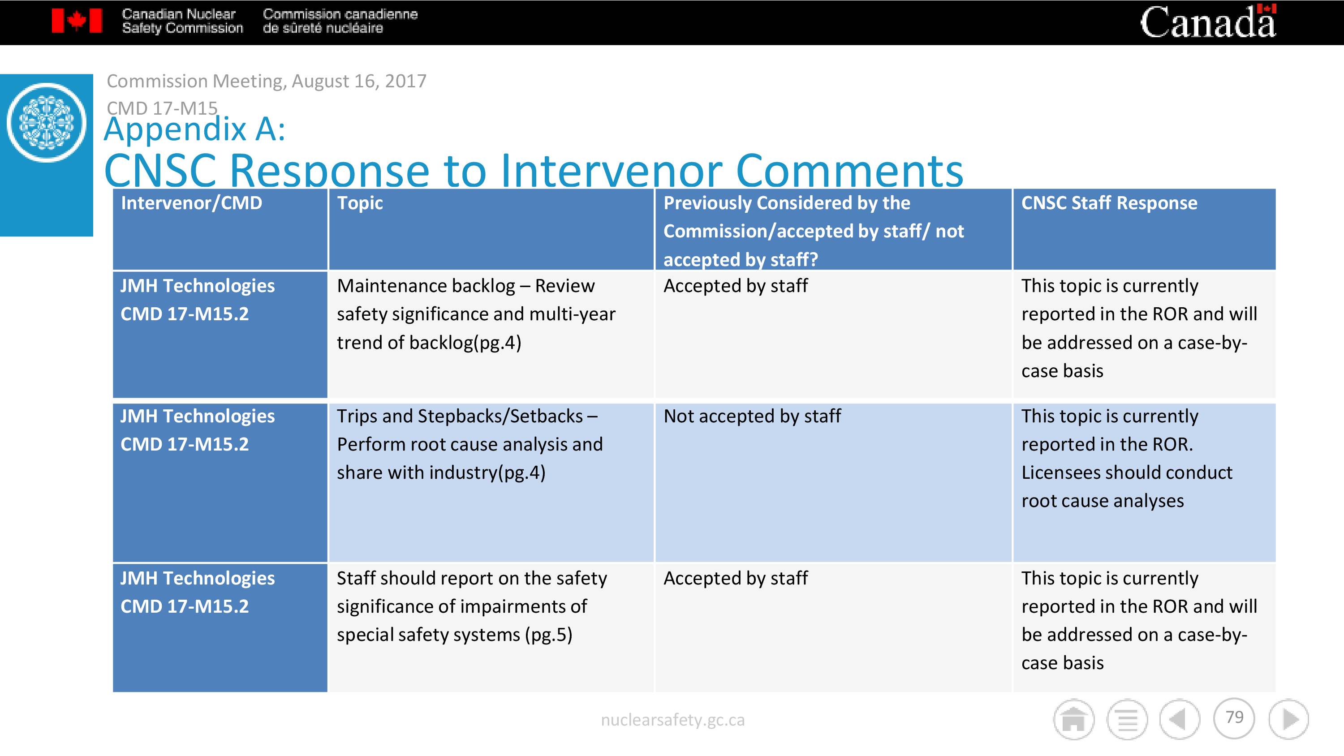Click the page number 79 indicator
Viewport: 1344px width, 756px height.
pos(1234,718)
